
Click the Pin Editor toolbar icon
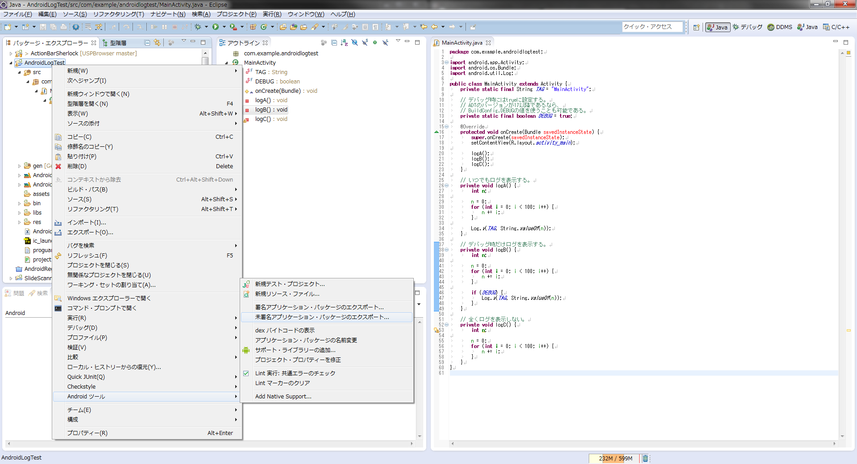tap(473, 27)
